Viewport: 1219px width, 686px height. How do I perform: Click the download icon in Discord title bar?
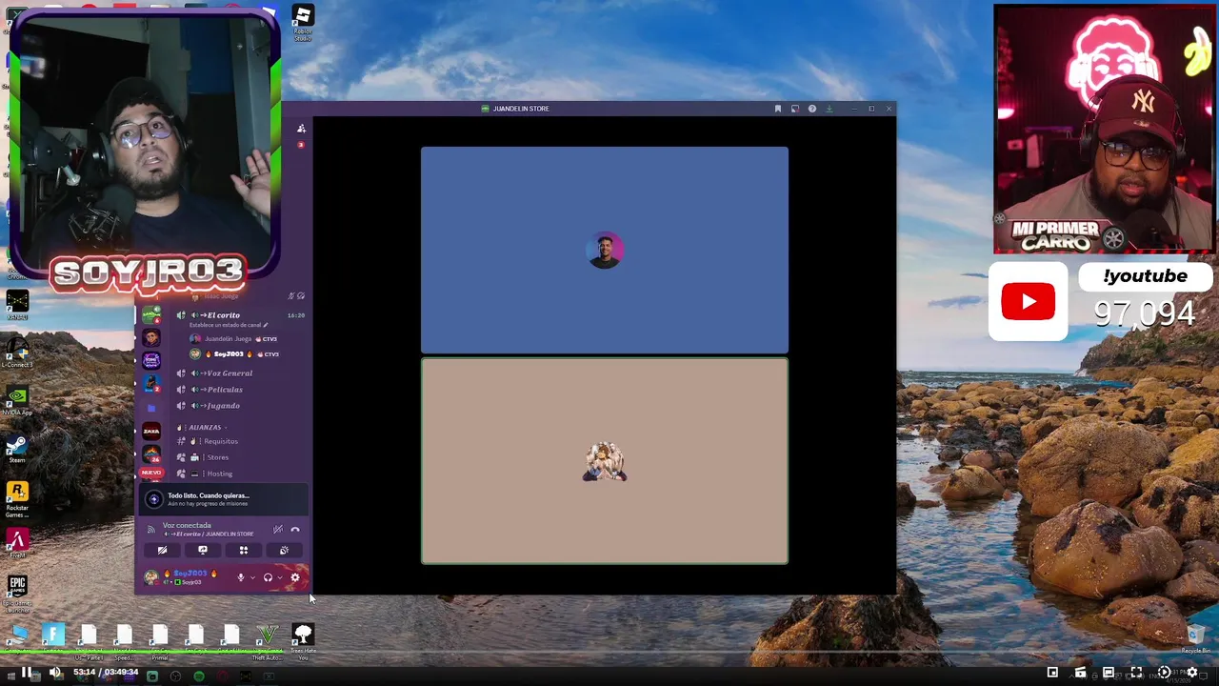coord(829,109)
